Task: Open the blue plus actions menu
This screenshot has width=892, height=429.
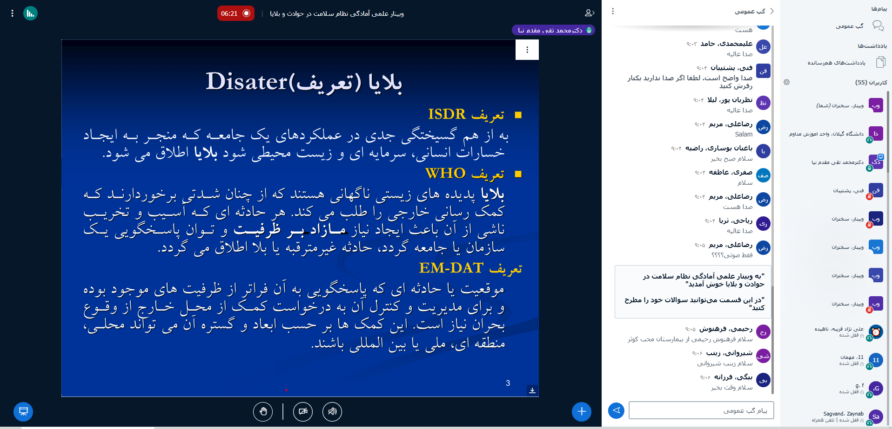Action: click(x=582, y=411)
